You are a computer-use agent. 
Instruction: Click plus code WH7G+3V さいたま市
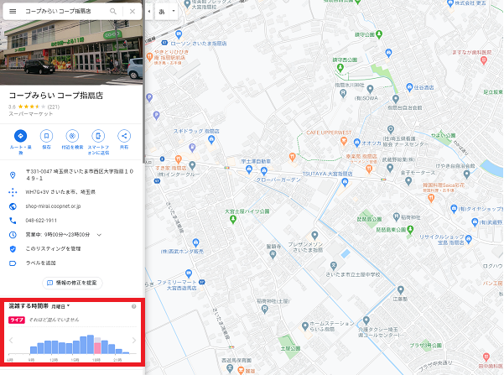60,192
